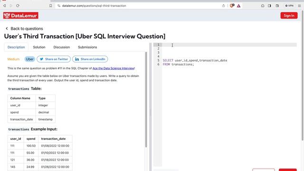The width and height of the screenshot is (304, 171).
Task: Click line number 6 in the editor gutter
Action: [158, 65]
